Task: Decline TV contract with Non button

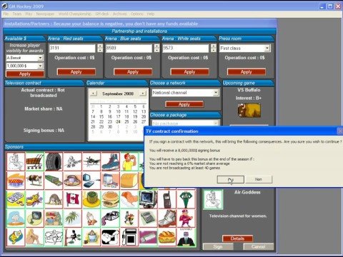Action: pyautogui.click(x=259, y=179)
